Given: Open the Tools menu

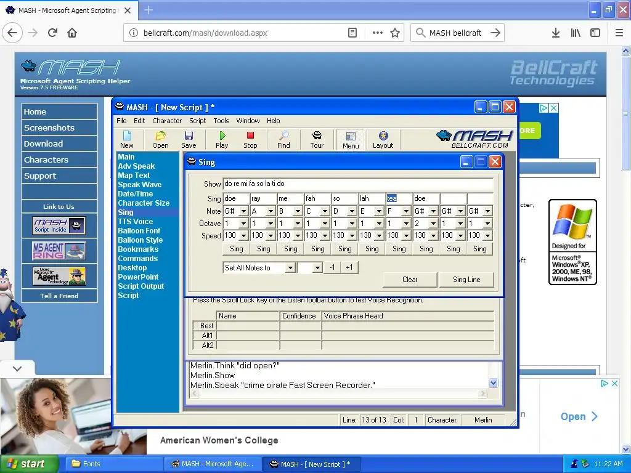Looking at the screenshot, I should [221, 121].
